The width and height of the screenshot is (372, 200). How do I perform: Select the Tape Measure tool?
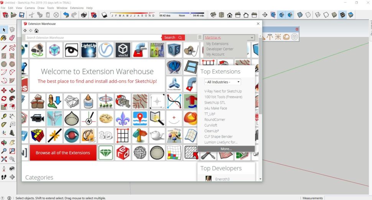click(x=4, y=116)
